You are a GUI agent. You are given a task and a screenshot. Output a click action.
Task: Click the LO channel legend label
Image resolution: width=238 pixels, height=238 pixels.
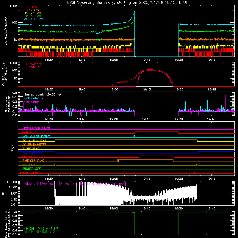33,64
